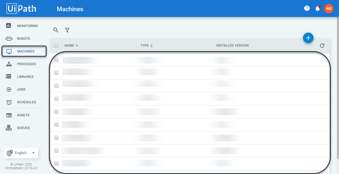339x174 pixels.
Task: Open Schedules menu item
Action: pyautogui.click(x=26, y=102)
